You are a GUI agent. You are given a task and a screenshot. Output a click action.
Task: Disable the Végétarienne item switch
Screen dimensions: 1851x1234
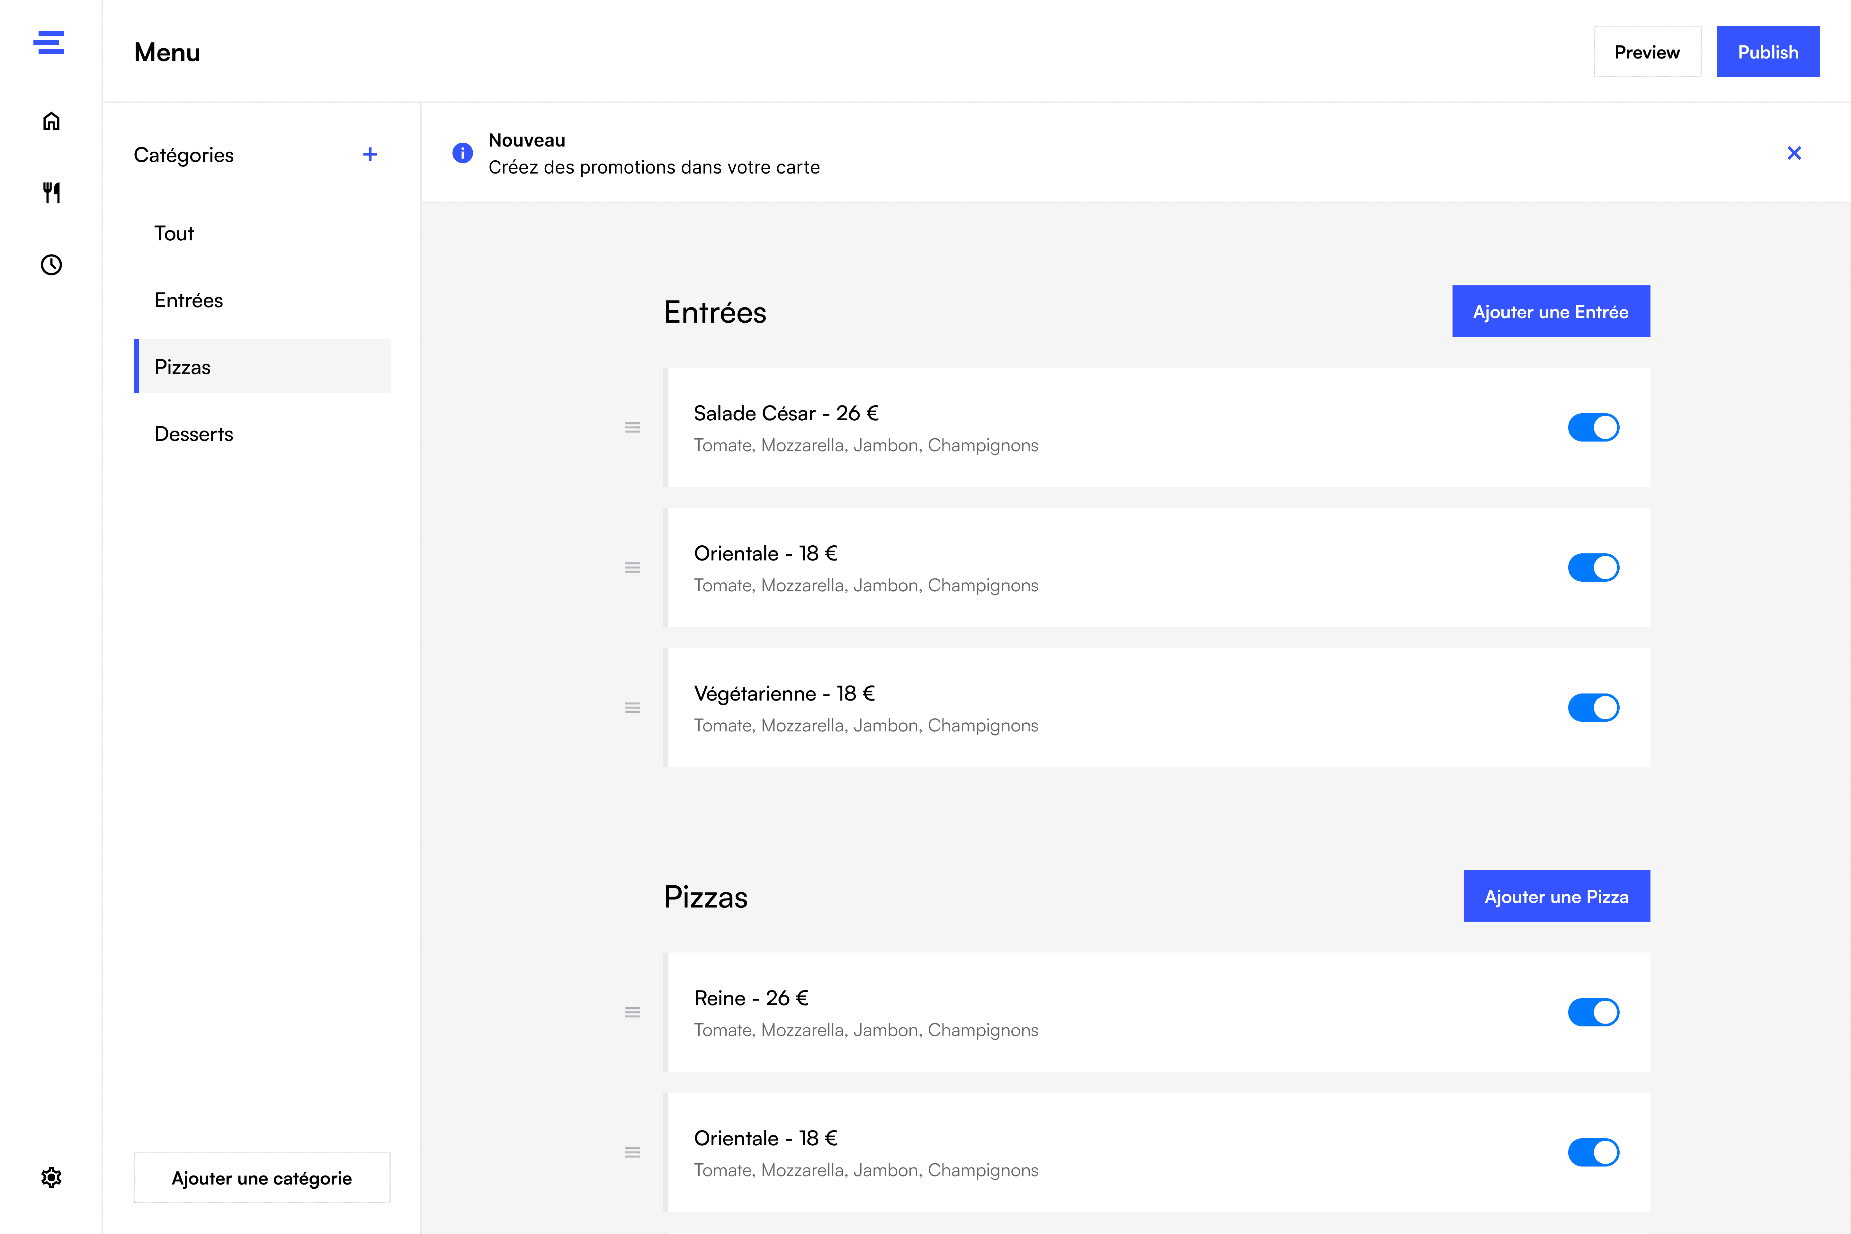click(x=1594, y=708)
